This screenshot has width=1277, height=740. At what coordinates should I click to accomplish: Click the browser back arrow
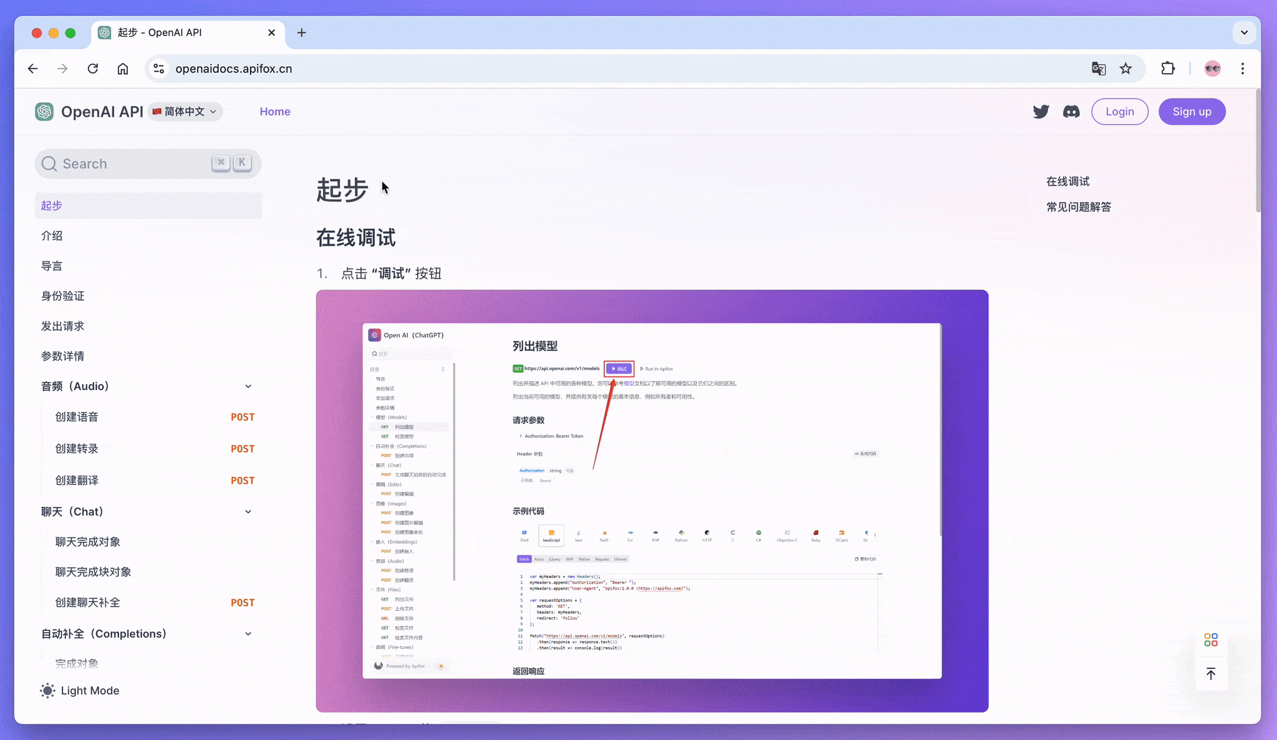click(32, 69)
